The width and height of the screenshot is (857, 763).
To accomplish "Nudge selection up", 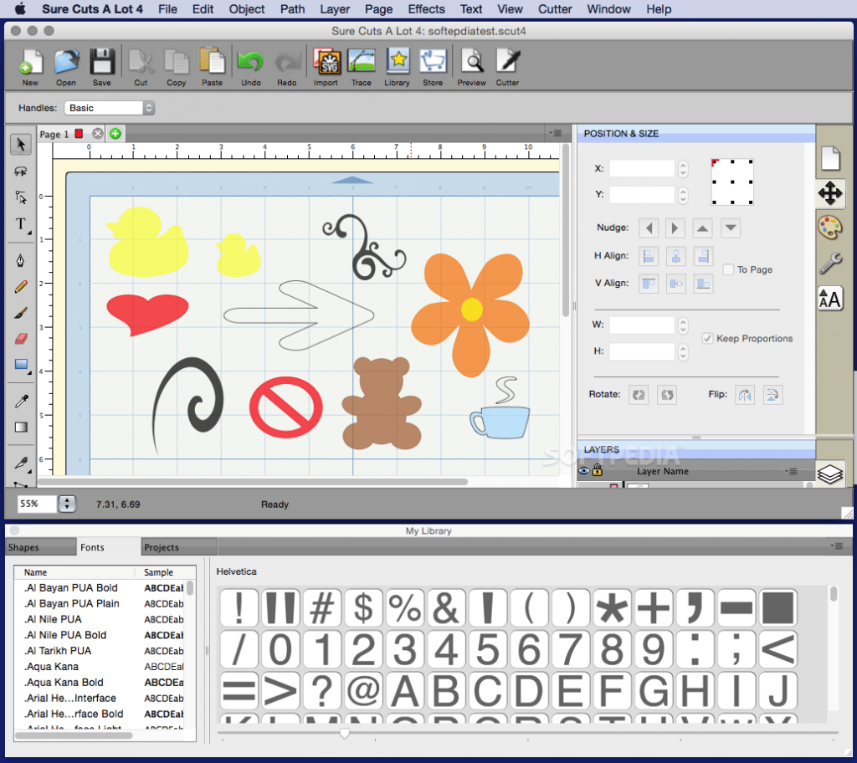I will coord(702,228).
